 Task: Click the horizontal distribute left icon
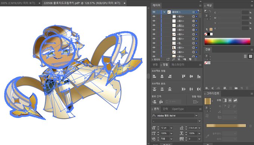pyautogui.click(x=183, y=89)
